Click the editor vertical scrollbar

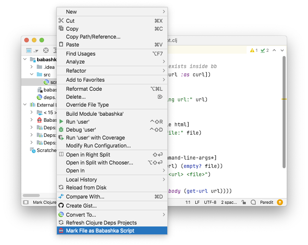(284, 112)
